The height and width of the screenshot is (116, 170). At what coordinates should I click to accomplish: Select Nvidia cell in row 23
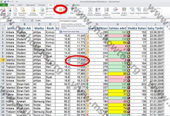39,105
